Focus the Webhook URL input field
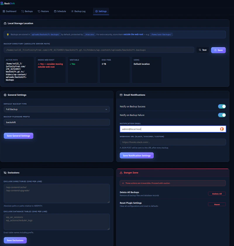This screenshot has height=246, width=234. tap(173, 142)
